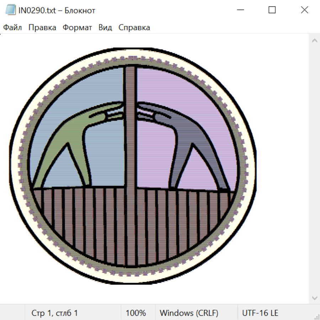
Task: Click the 100% zoom level indicator
Action: 136,313
